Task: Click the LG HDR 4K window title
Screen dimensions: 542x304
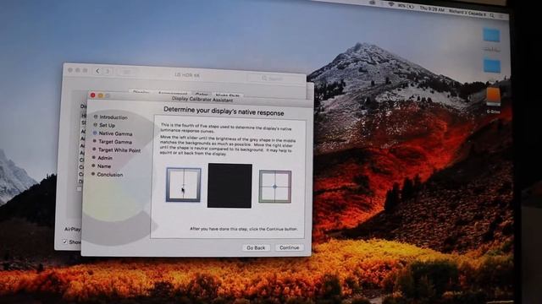Action: point(187,75)
